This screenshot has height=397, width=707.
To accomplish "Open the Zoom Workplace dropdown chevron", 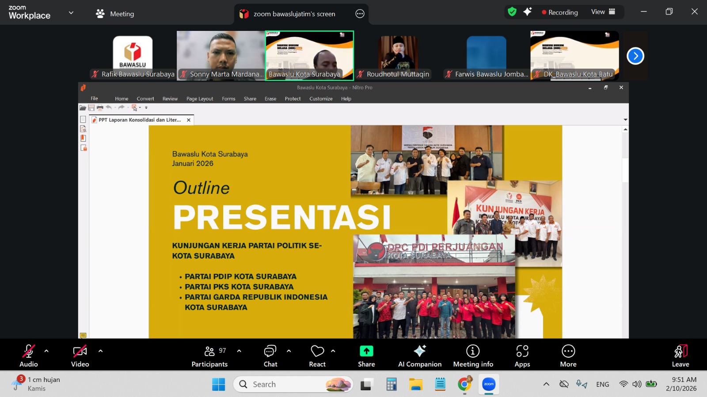I will point(71,13).
